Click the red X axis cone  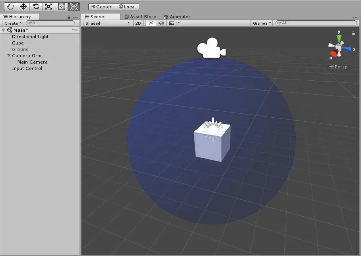[x=334, y=54]
